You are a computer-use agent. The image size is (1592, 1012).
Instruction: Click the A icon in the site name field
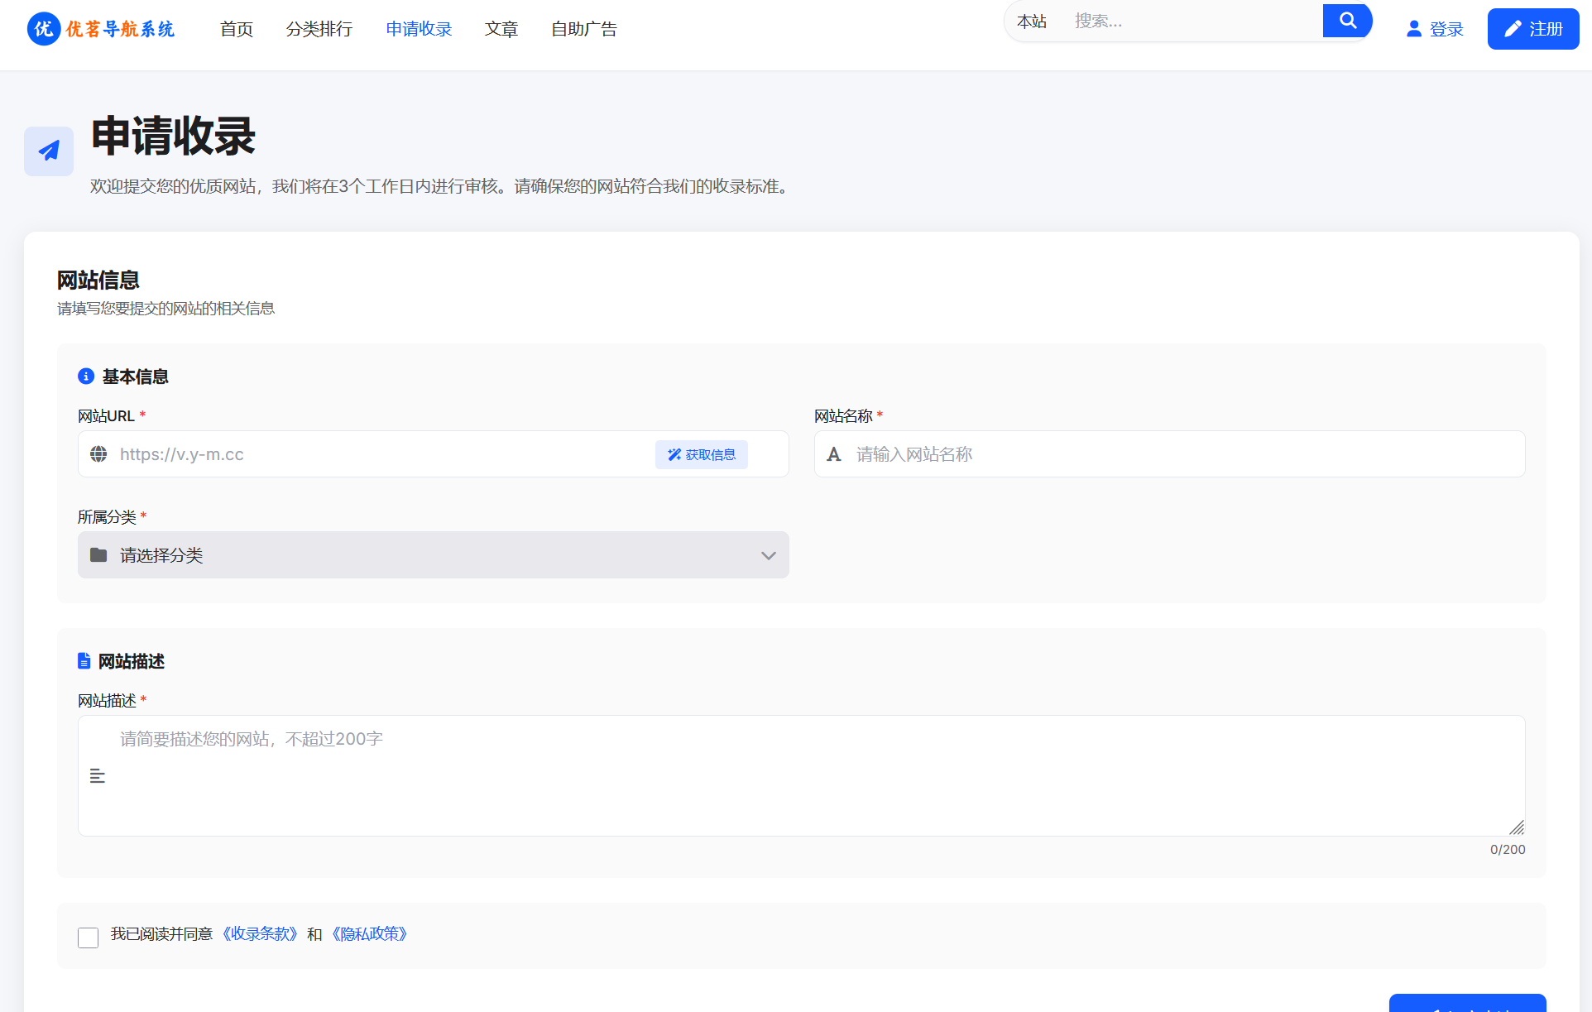833,454
